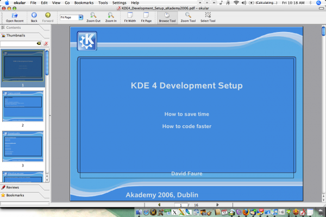Click the iTunes music note menu icon

pos(221,3)
